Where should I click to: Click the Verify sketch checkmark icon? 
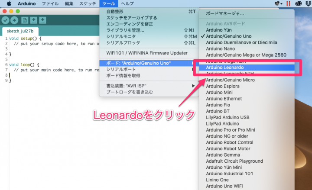[5, 20]
